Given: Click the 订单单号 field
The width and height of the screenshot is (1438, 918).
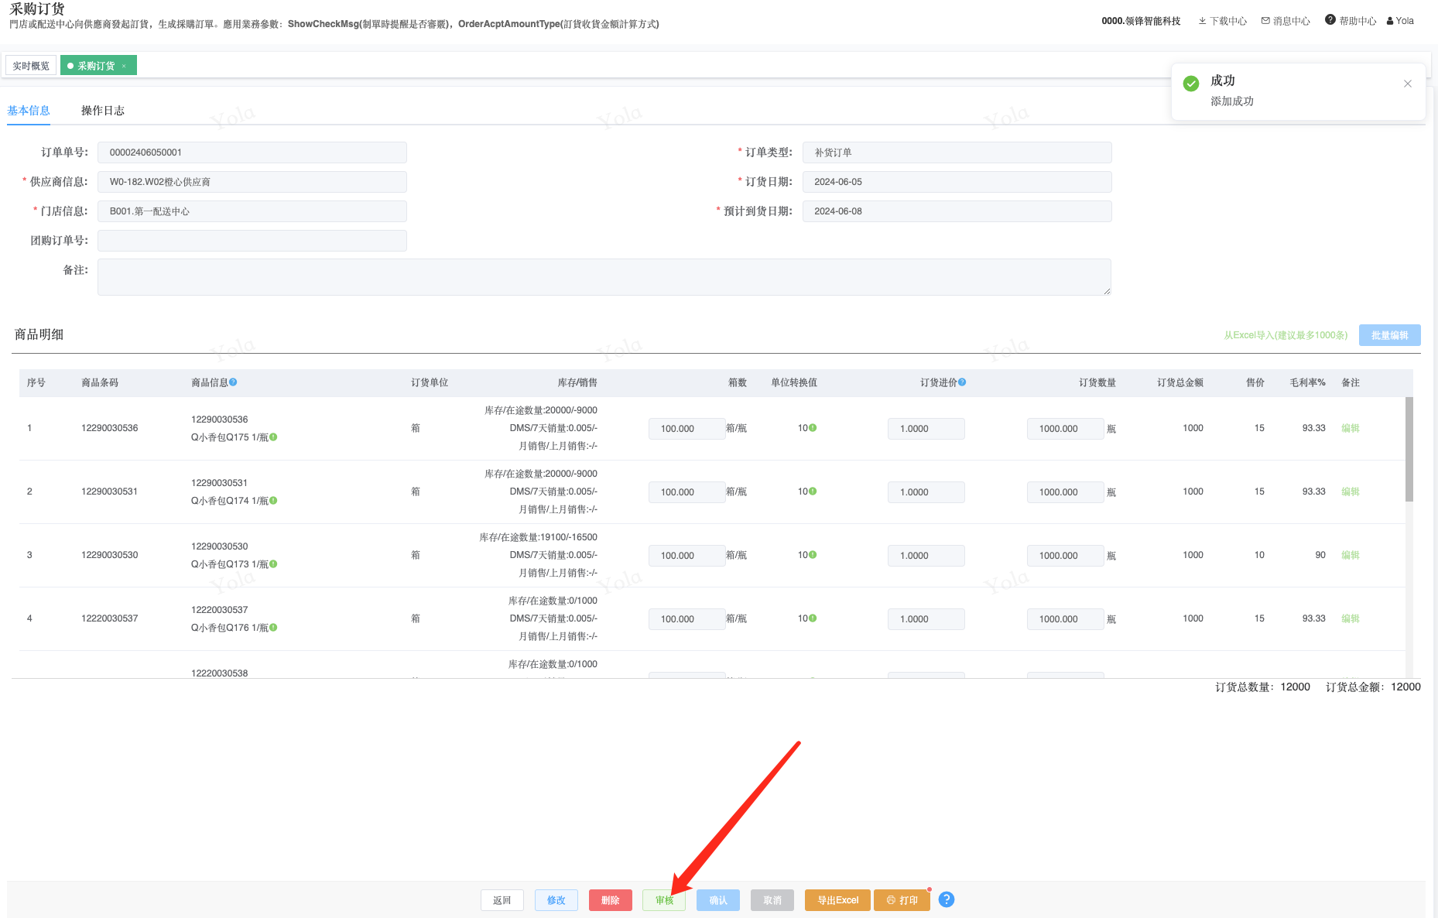Looking at the screenshot, I should point(252,152).
